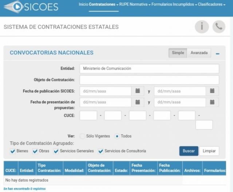Click the Entidad column header
This screenshot has height=192, width=233.
pos(27,168)
